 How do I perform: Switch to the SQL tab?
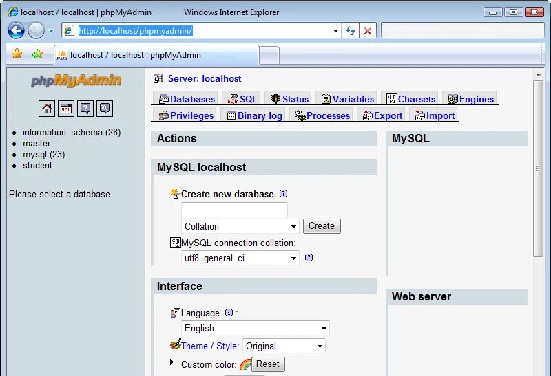(242, 99)
